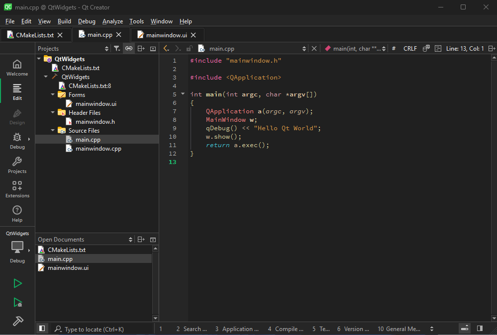Fold the main function code block

point(183,94)
